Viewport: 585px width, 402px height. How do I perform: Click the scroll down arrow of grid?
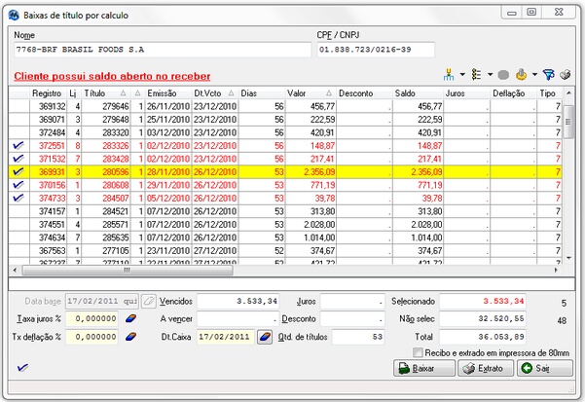pyautogui.click(x=568, y=258)
